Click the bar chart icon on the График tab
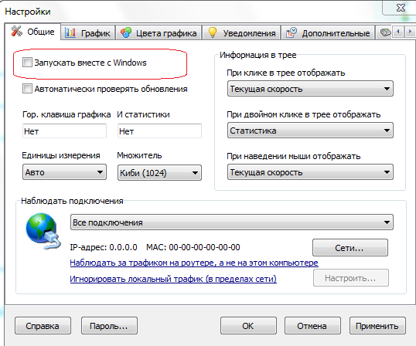This screenshot has width=416, height=346. click(70, 32)
